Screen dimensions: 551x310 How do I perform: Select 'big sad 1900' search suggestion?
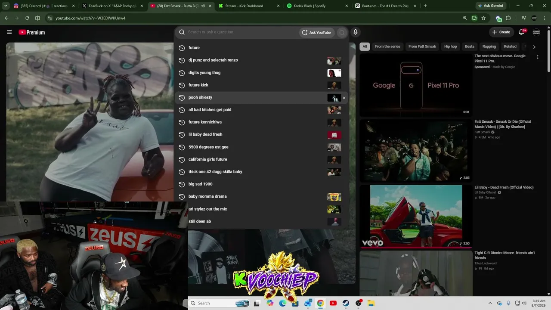coord(261,184)
